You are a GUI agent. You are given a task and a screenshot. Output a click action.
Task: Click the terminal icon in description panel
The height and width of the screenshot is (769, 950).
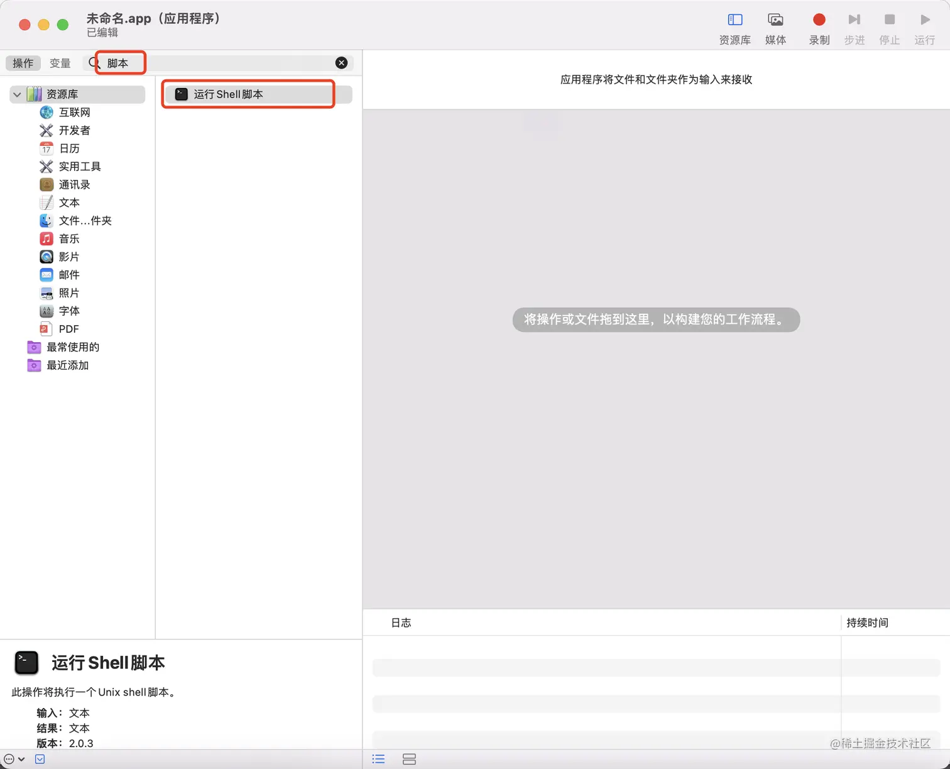coord(26,662)
